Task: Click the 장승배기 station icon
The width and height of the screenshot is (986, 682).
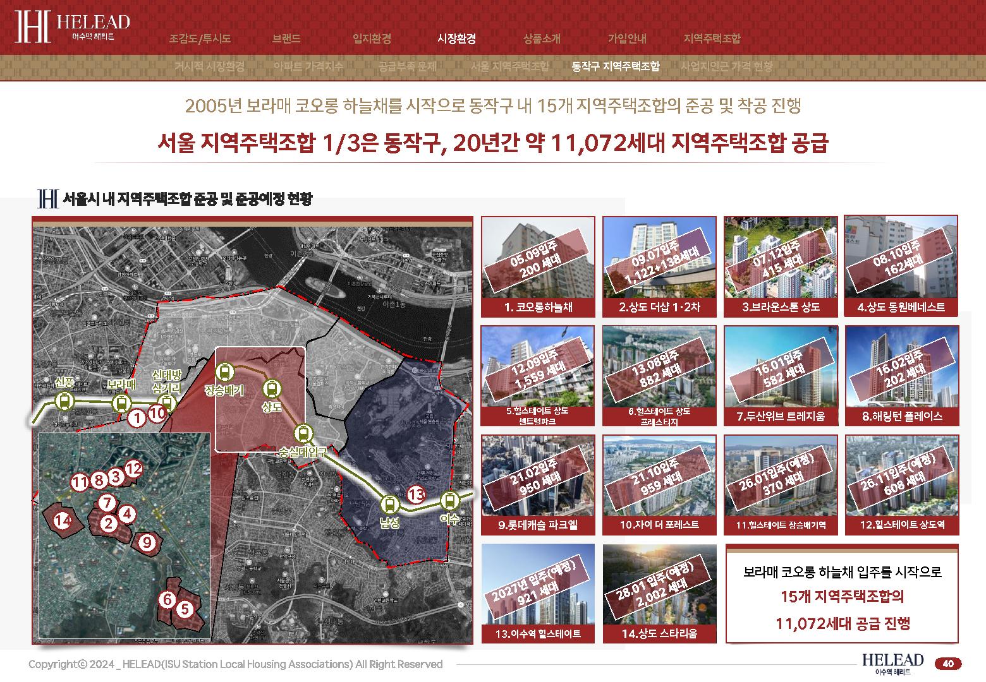Action: click(x=224, y=372)
